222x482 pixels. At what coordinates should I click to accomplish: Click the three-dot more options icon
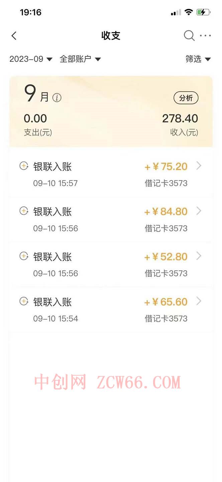206,35
